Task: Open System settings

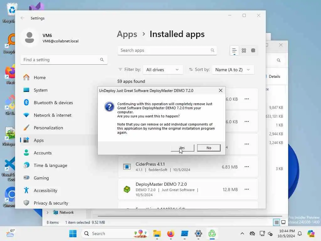Action: (40, 90)
